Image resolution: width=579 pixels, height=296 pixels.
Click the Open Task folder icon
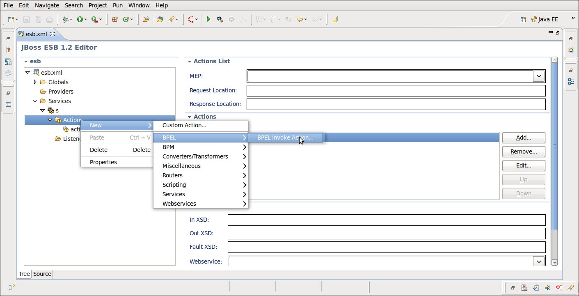pos(160,19)
